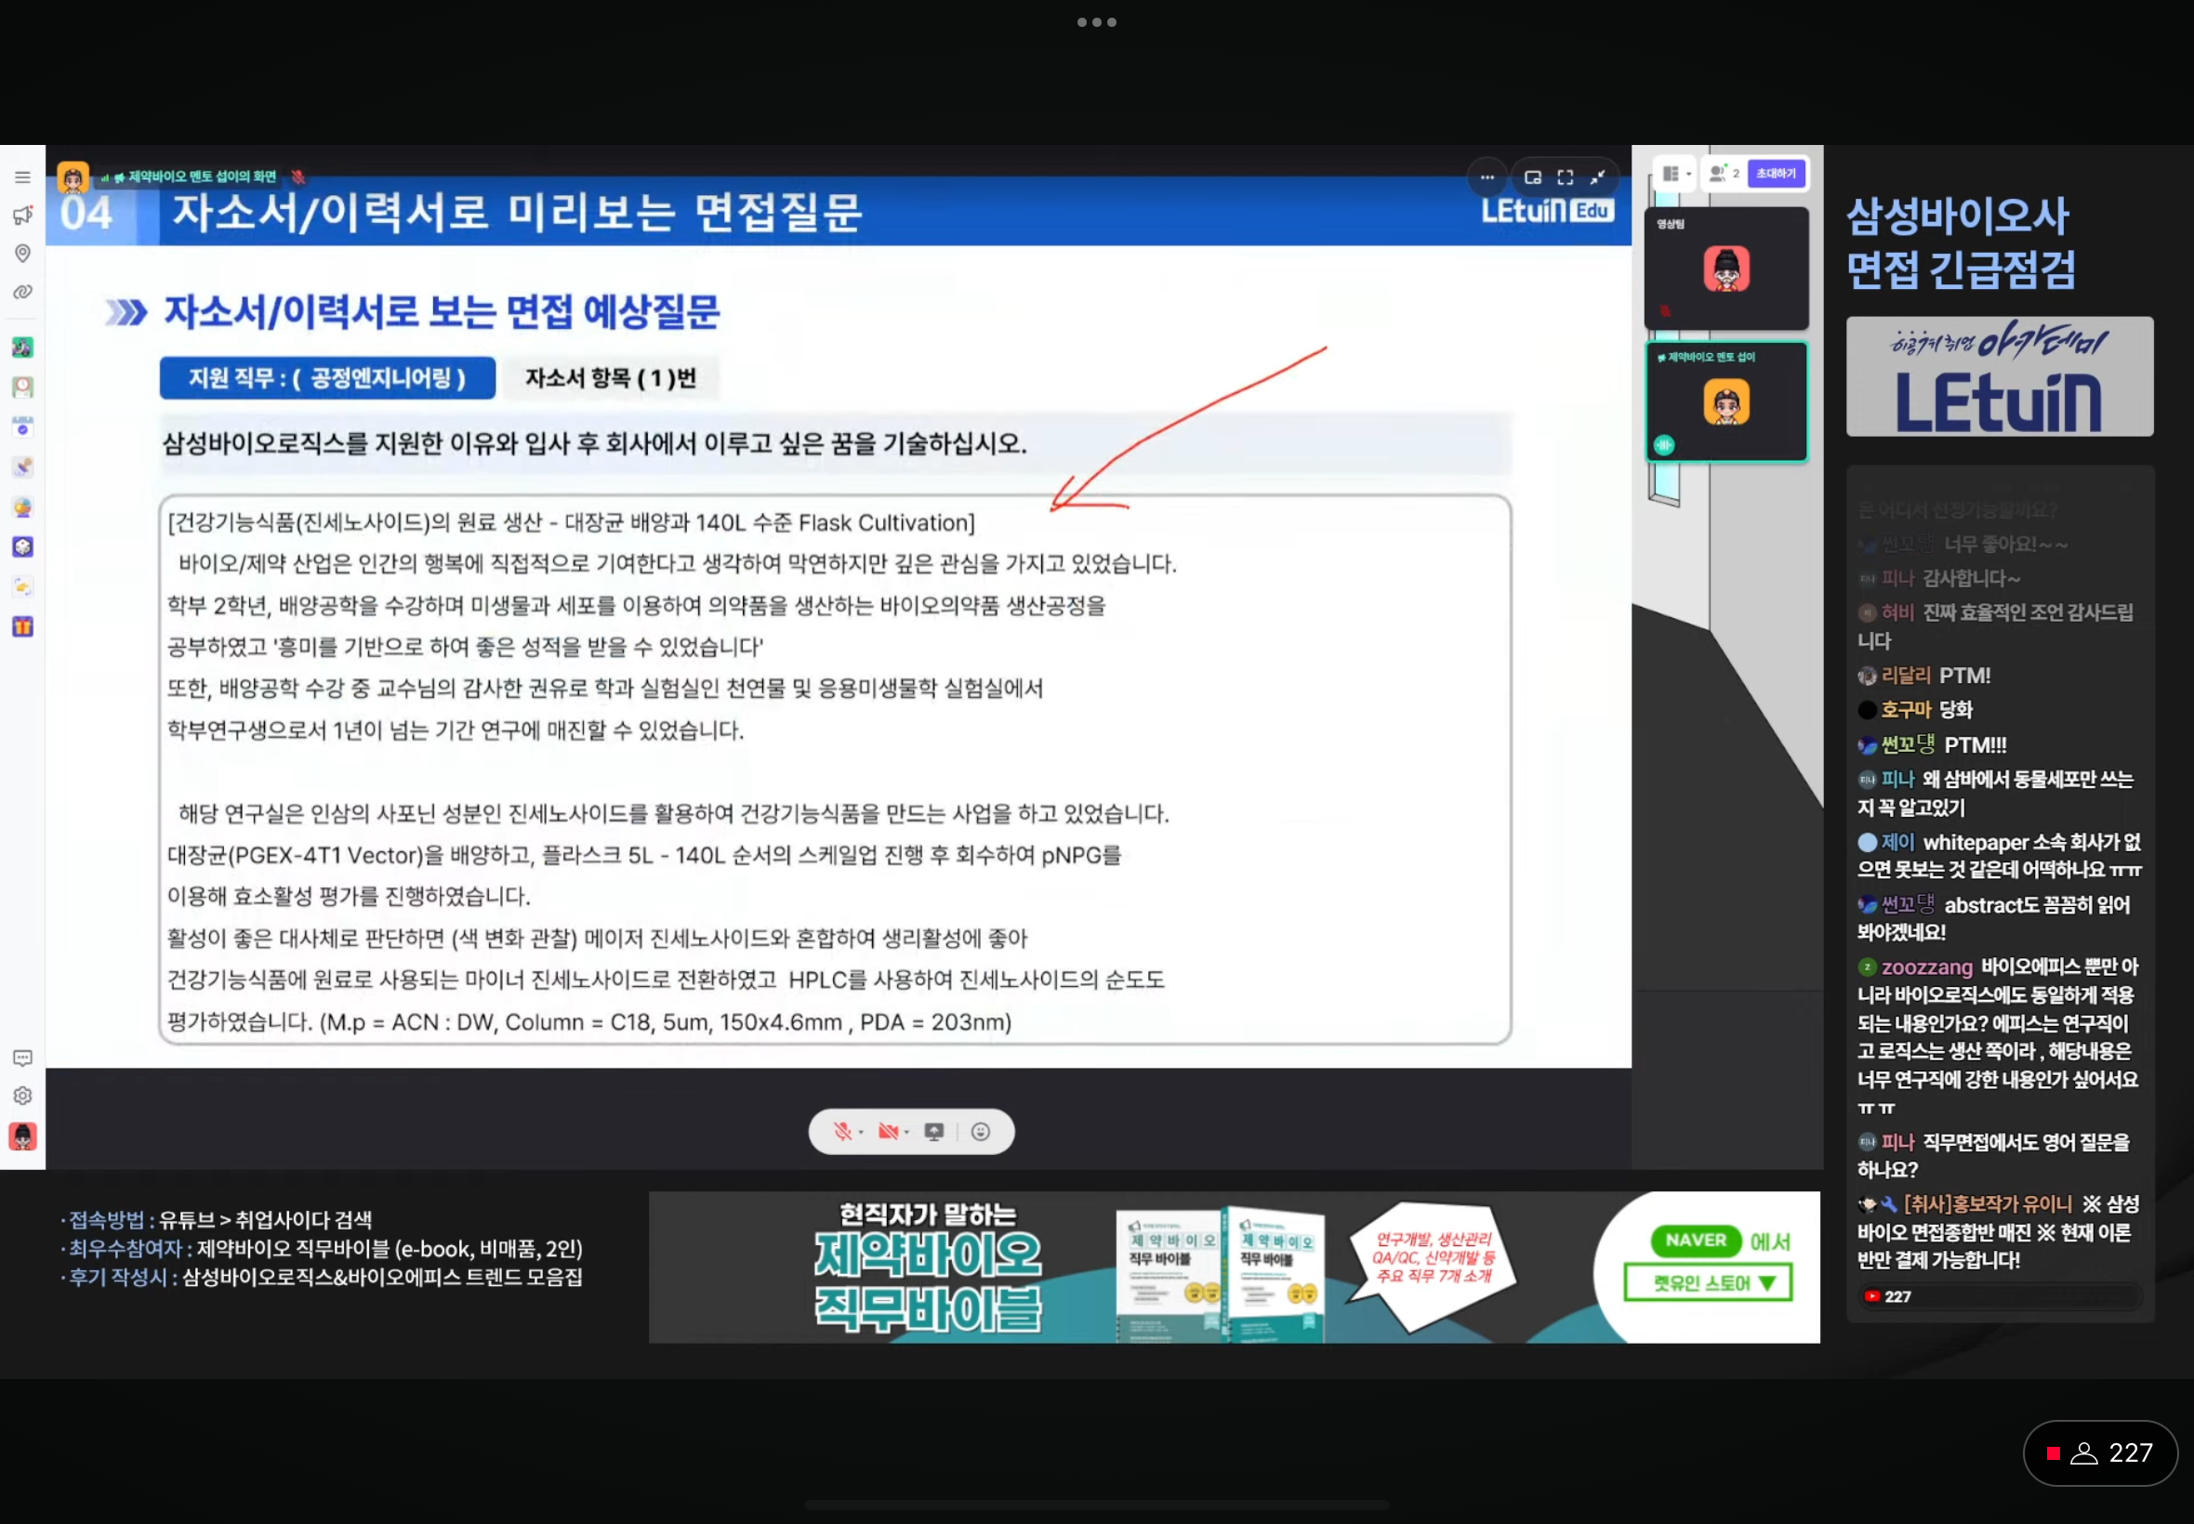
Task: Start screen sharing with the monitor icon
Action: pos(934,1132)
